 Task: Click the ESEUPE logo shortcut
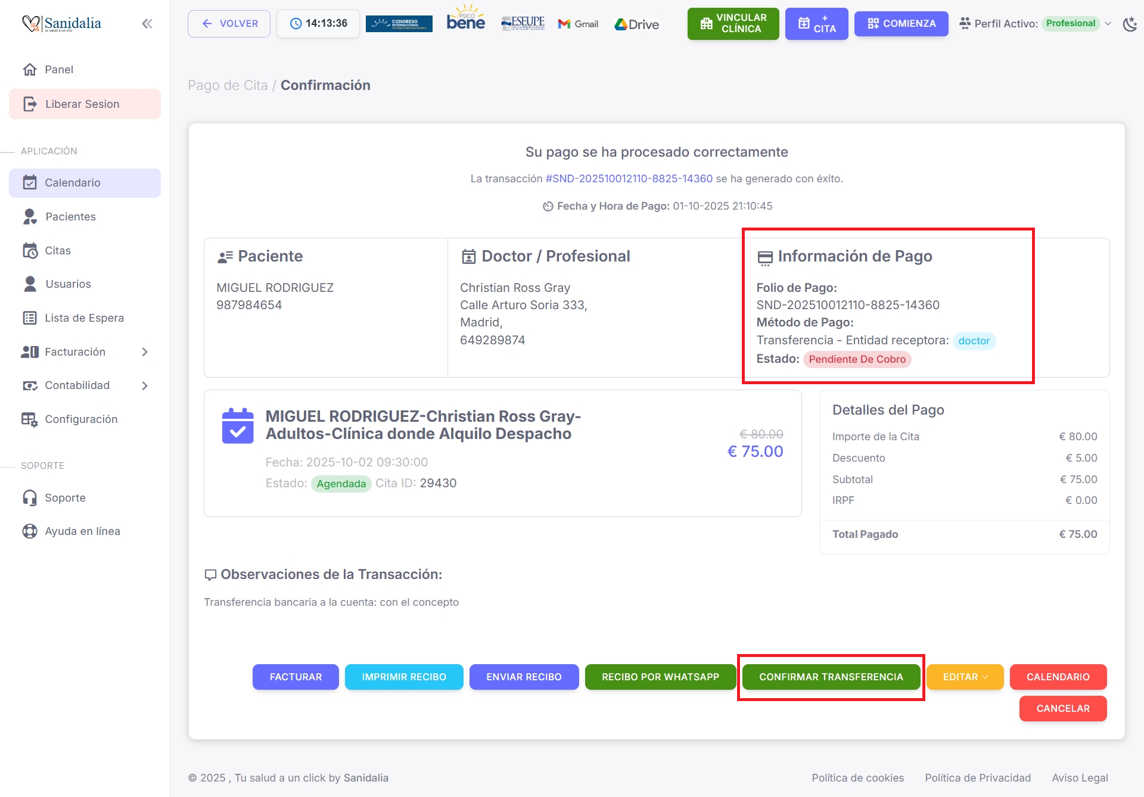tap(523, 23)
